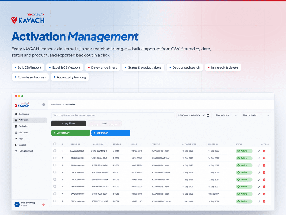Check the box for row ID 1
This screenshot has height=215, width=286.
coord(55,151)
